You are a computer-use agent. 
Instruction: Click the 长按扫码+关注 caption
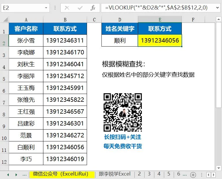[x=123, y=137]
